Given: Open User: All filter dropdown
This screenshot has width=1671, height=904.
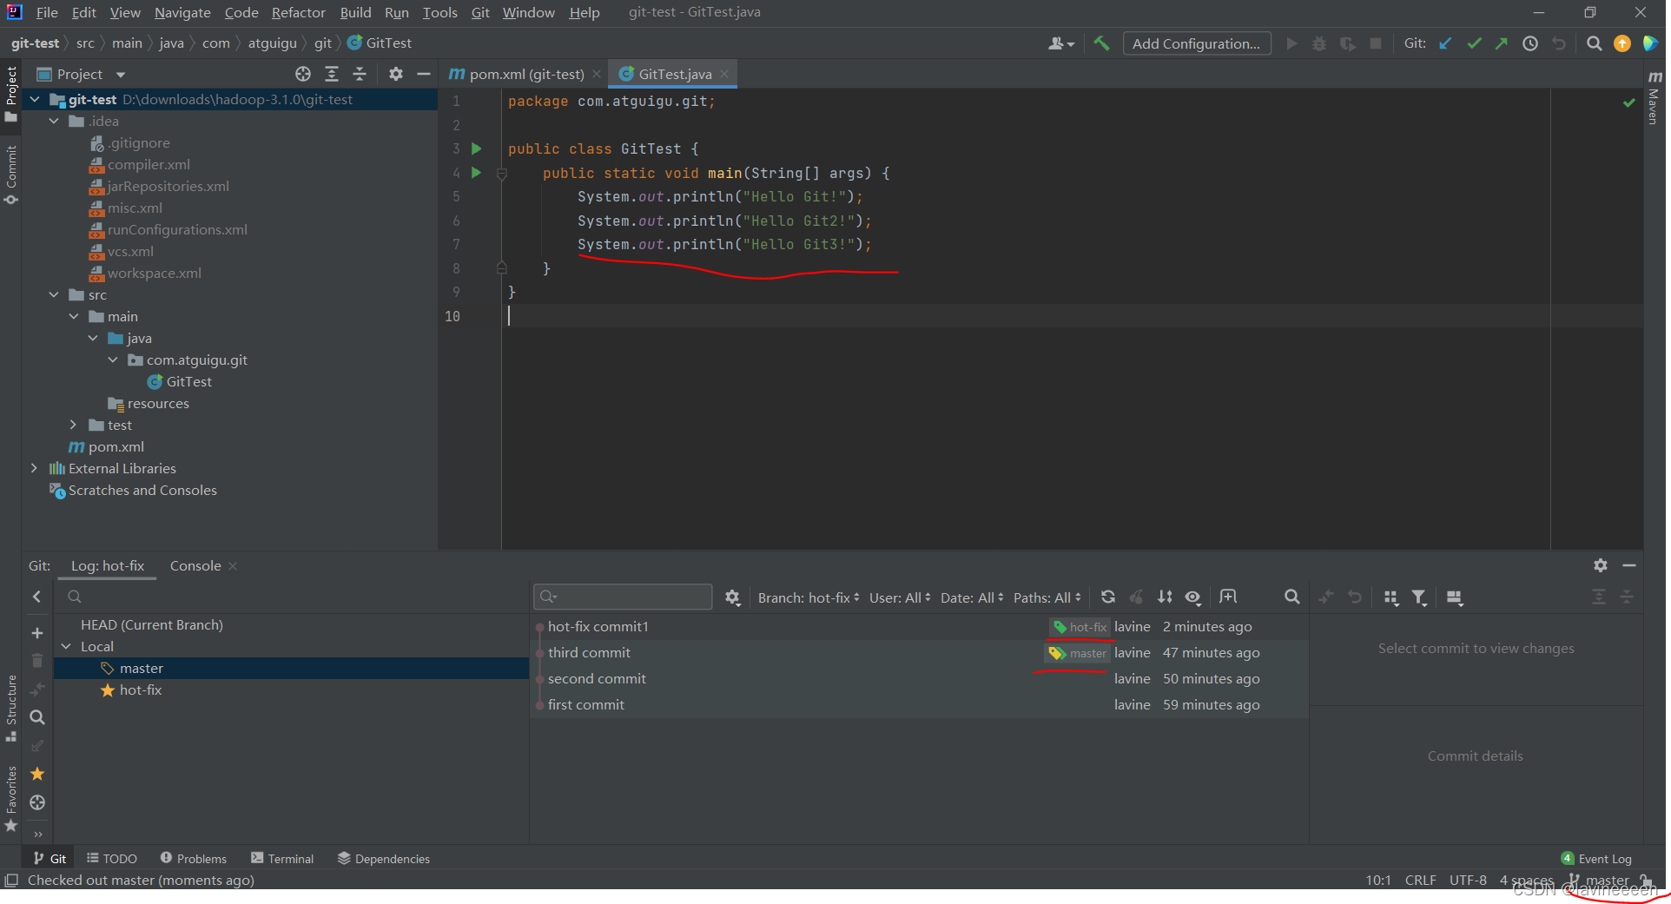Looking at the screenshot, I should pyautogui.click(x=900, y=597).
